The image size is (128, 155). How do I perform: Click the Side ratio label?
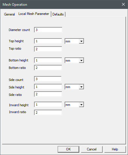(x=15, y=95)
